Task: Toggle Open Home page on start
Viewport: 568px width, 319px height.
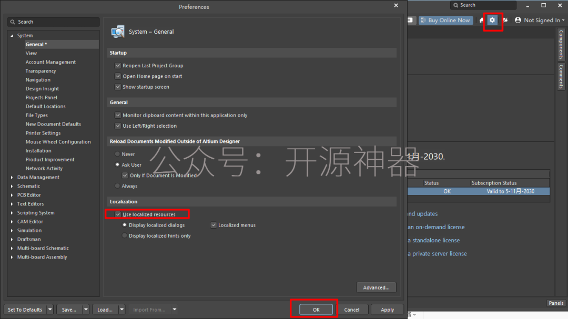Action: 118,76
